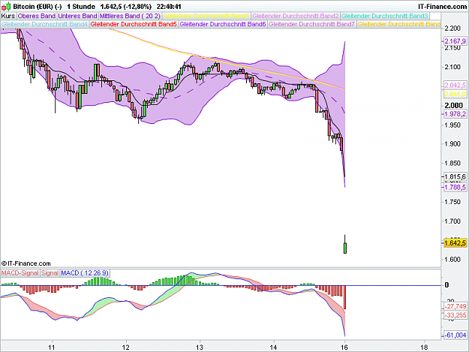Click the MACD-Signal legend label
The image size is (469, 352).
pos(20,273)
